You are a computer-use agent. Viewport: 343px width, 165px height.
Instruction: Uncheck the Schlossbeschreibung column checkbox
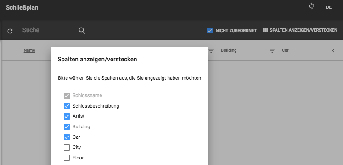pos(67,106)
